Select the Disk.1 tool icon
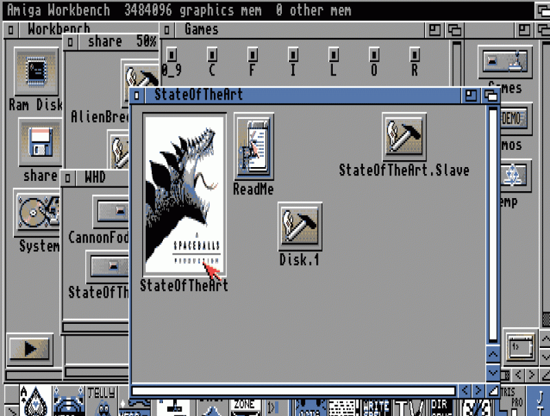The height and width of the screenshot is (416, 550). (300, 226)
